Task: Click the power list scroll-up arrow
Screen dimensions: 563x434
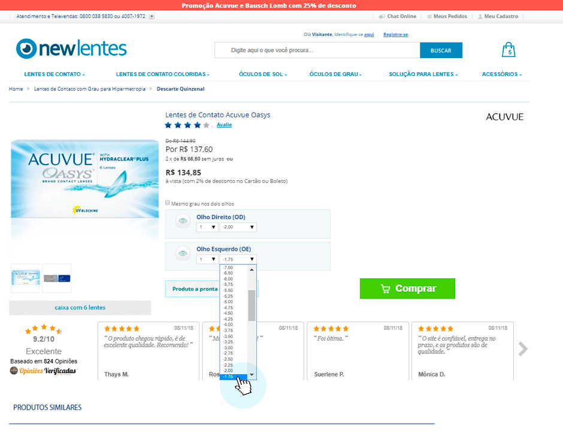Action: 252,269
